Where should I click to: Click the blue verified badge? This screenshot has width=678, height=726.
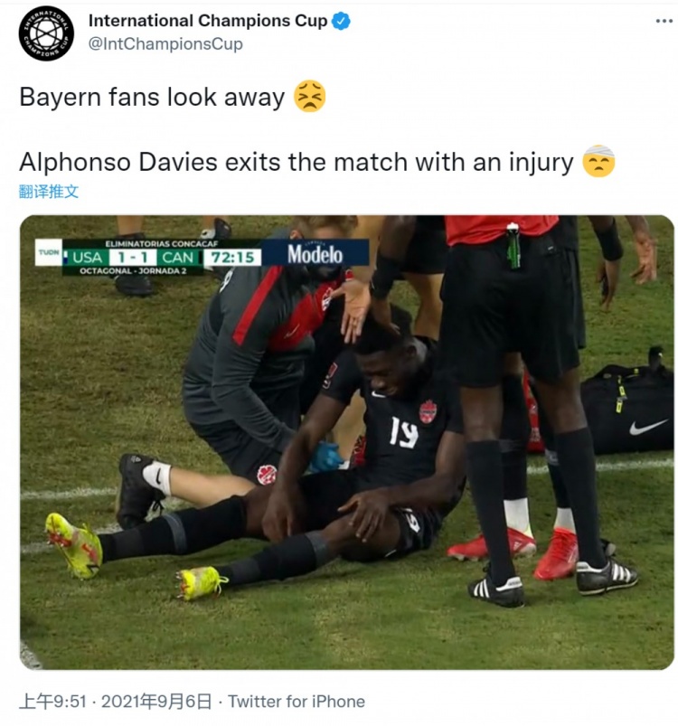(342, 21)
